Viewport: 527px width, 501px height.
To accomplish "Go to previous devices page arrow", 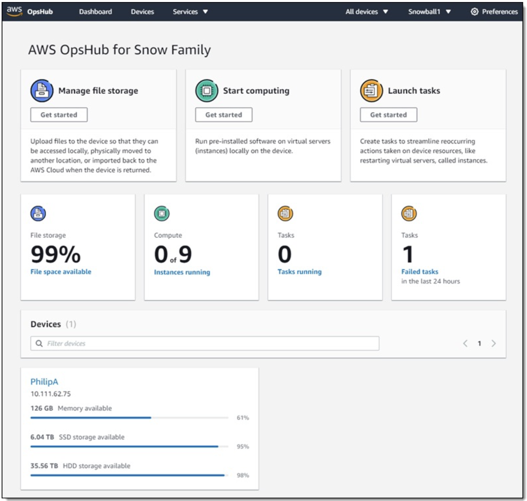I will 465,343.
